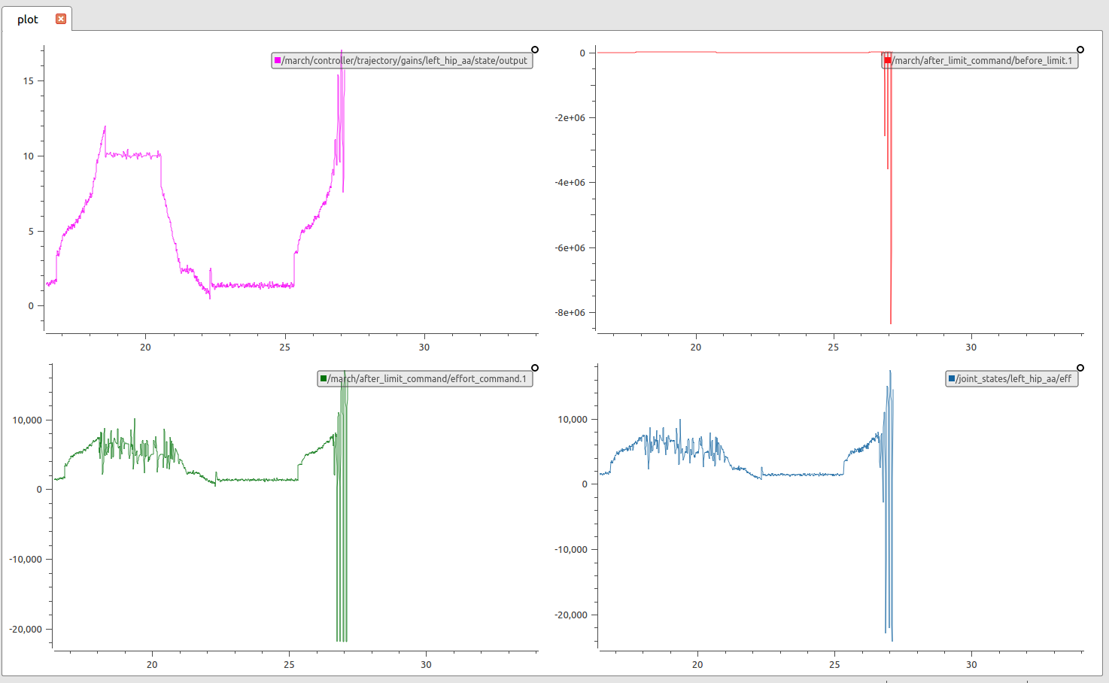1109x683 pixels.
Task: Close the plot tab with its red X
Action: coord(61,19)
